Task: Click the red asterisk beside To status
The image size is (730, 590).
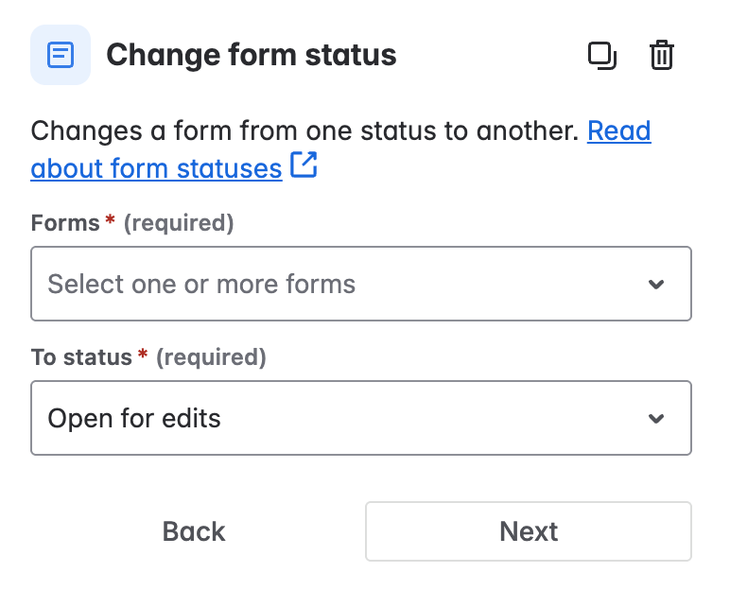Action: tap(143, 356)
